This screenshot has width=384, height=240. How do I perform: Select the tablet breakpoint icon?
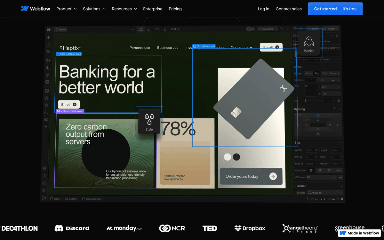tap(149, 29)
